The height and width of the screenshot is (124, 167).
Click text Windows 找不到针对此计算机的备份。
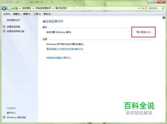(x=65, y=44)
